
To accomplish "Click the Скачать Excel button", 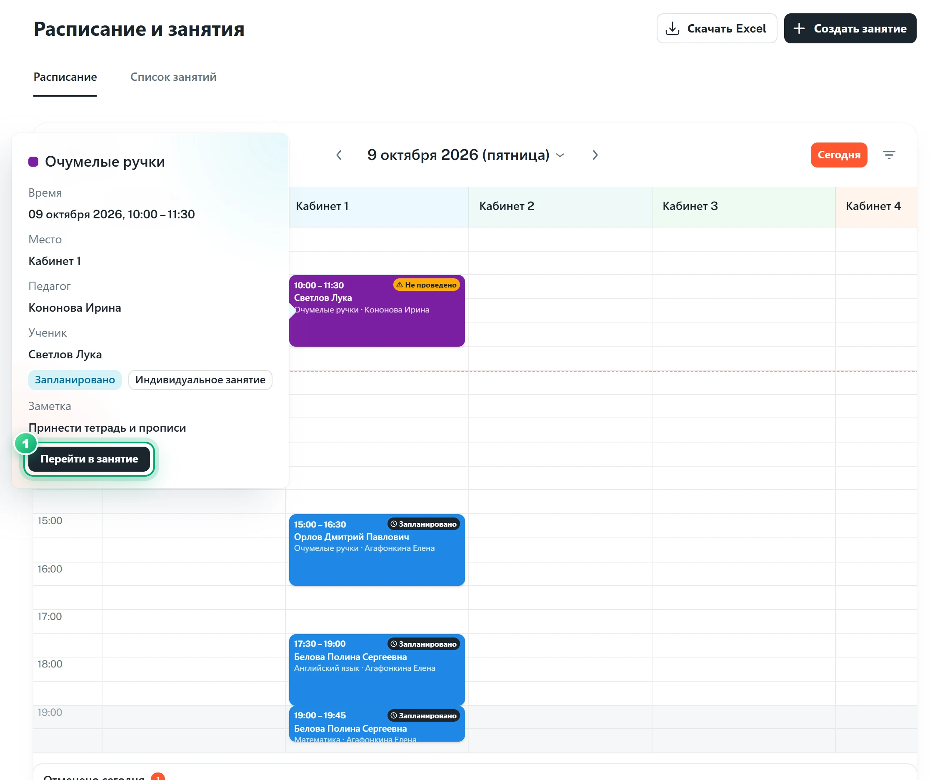I will [x=716, y=28].
